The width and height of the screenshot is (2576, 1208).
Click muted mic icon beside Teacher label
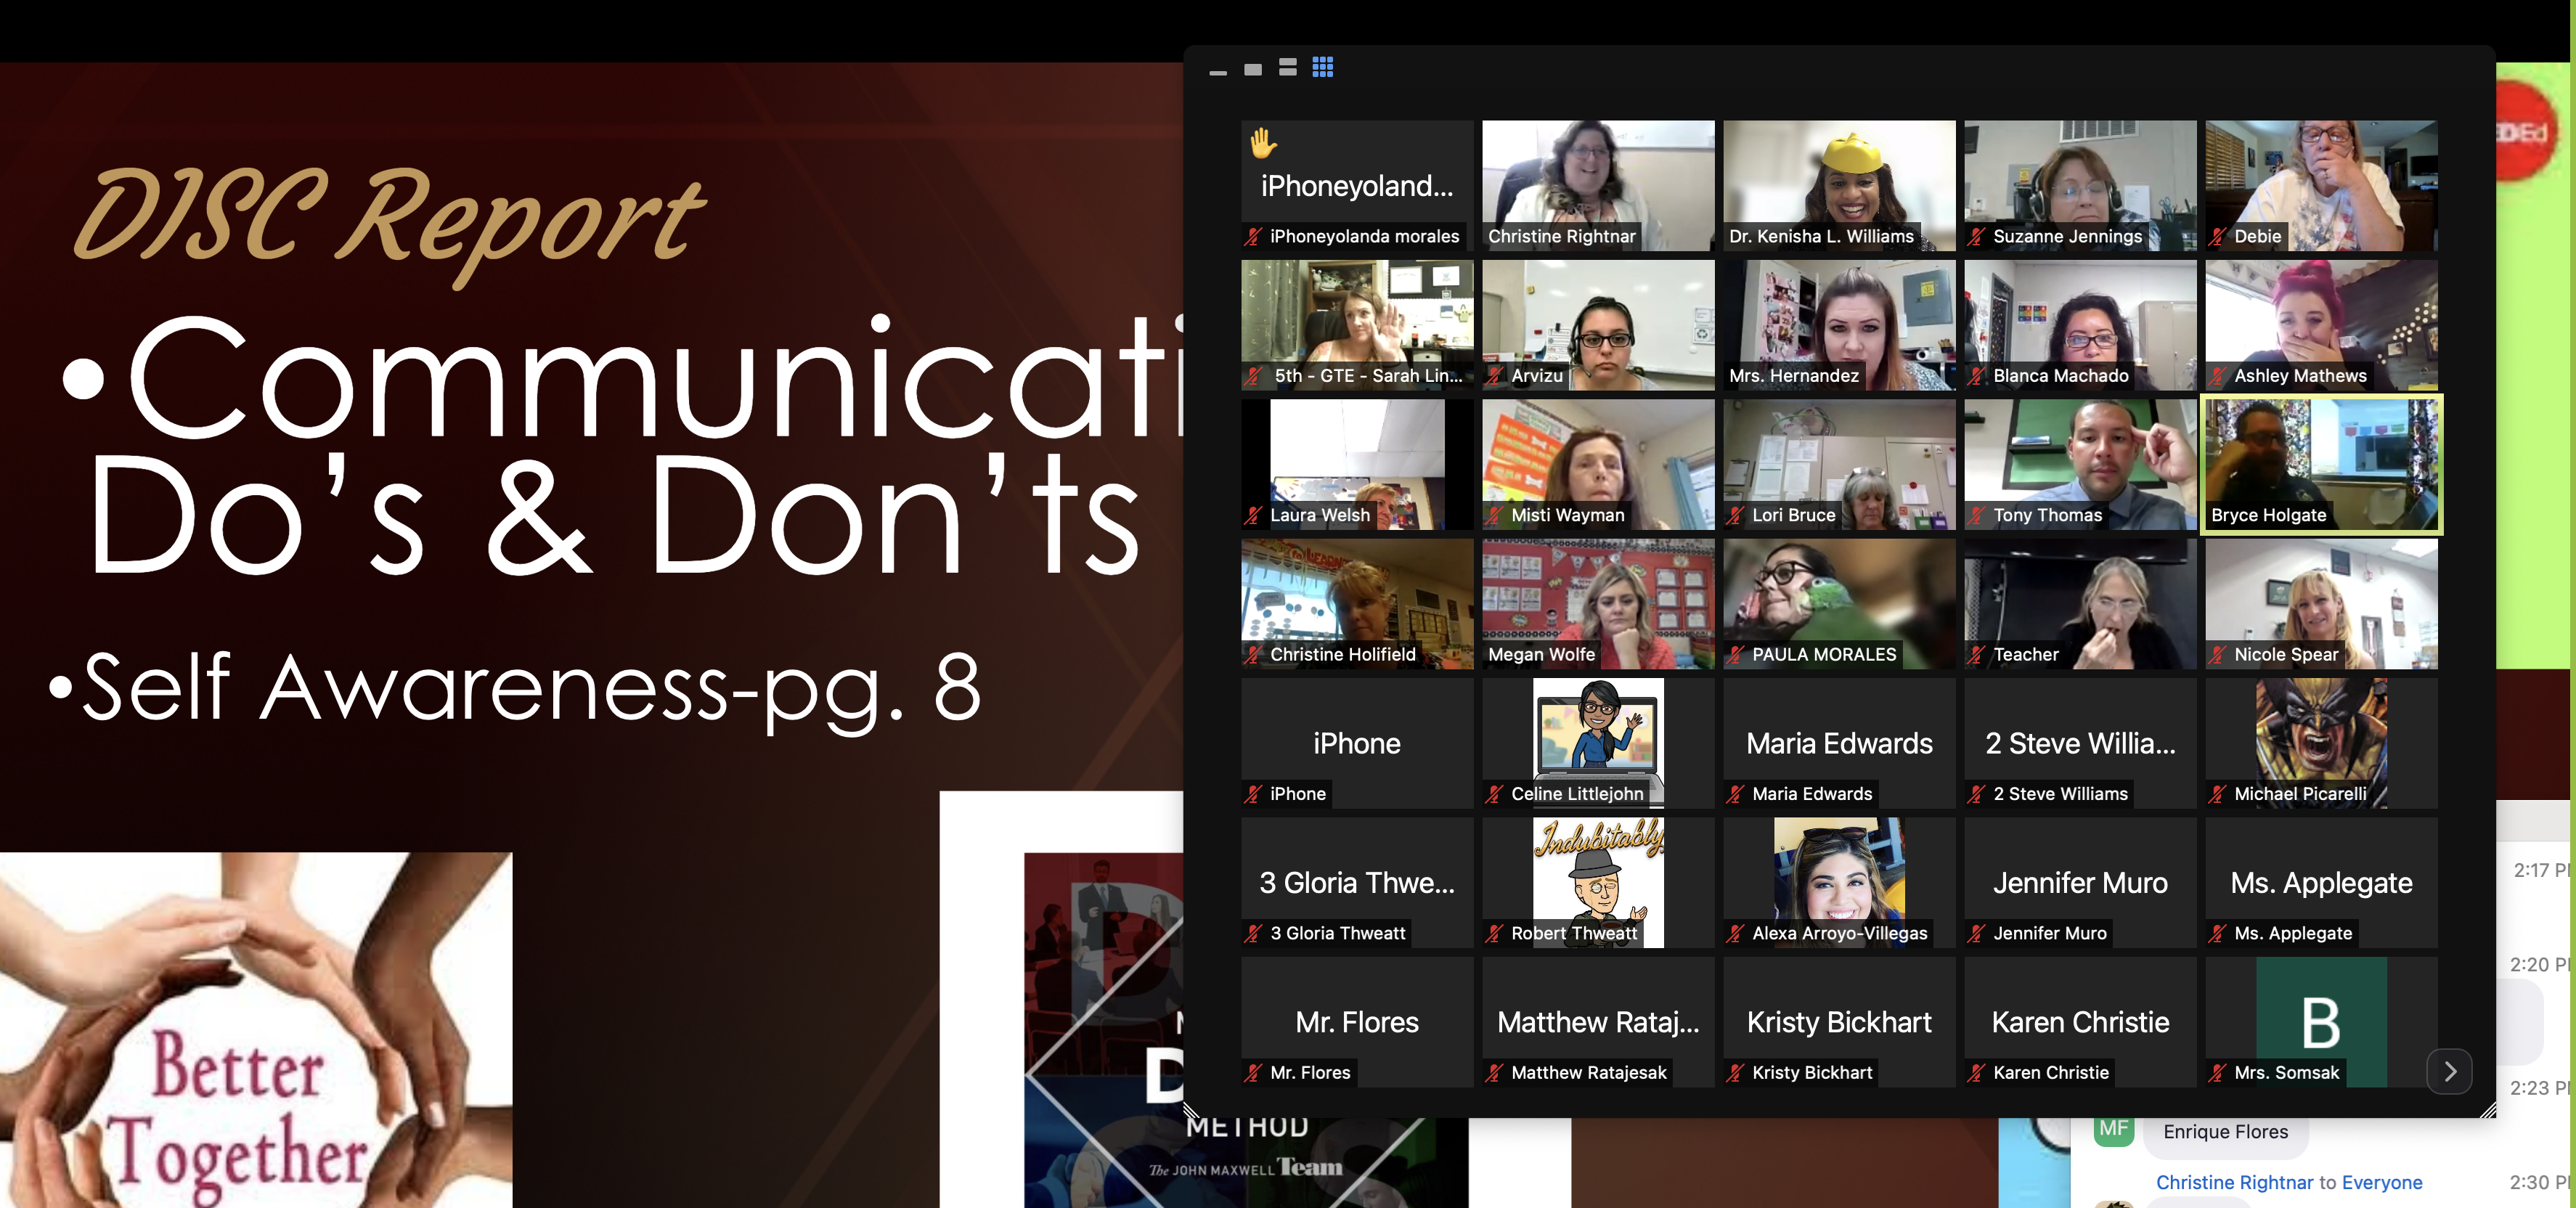[x=1976, y=655]
